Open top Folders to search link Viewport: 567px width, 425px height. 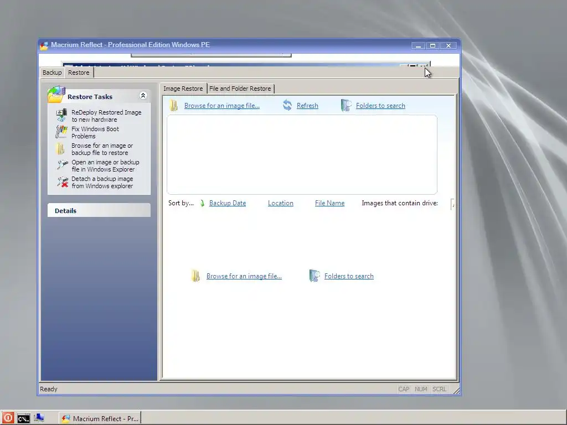coord(380,106)
